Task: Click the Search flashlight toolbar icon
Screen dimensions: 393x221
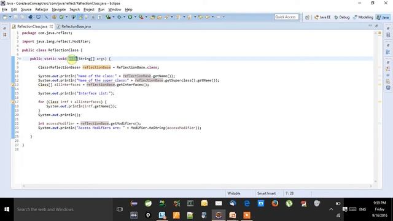Action: coord(166,17)
